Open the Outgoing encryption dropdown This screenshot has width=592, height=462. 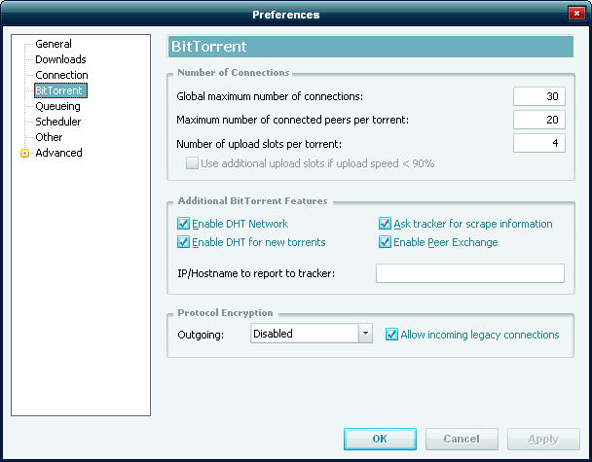[x=365, y=334]
